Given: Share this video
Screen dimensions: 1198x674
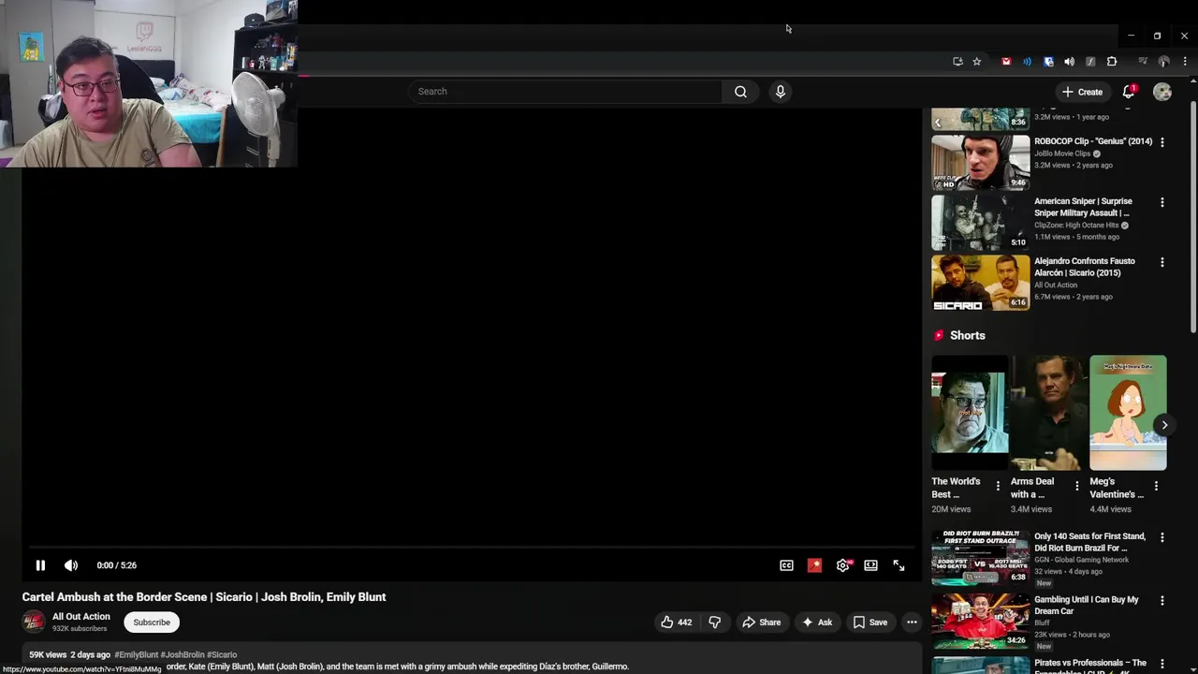Looking at the screenshot, I should (x=761, y=623).
